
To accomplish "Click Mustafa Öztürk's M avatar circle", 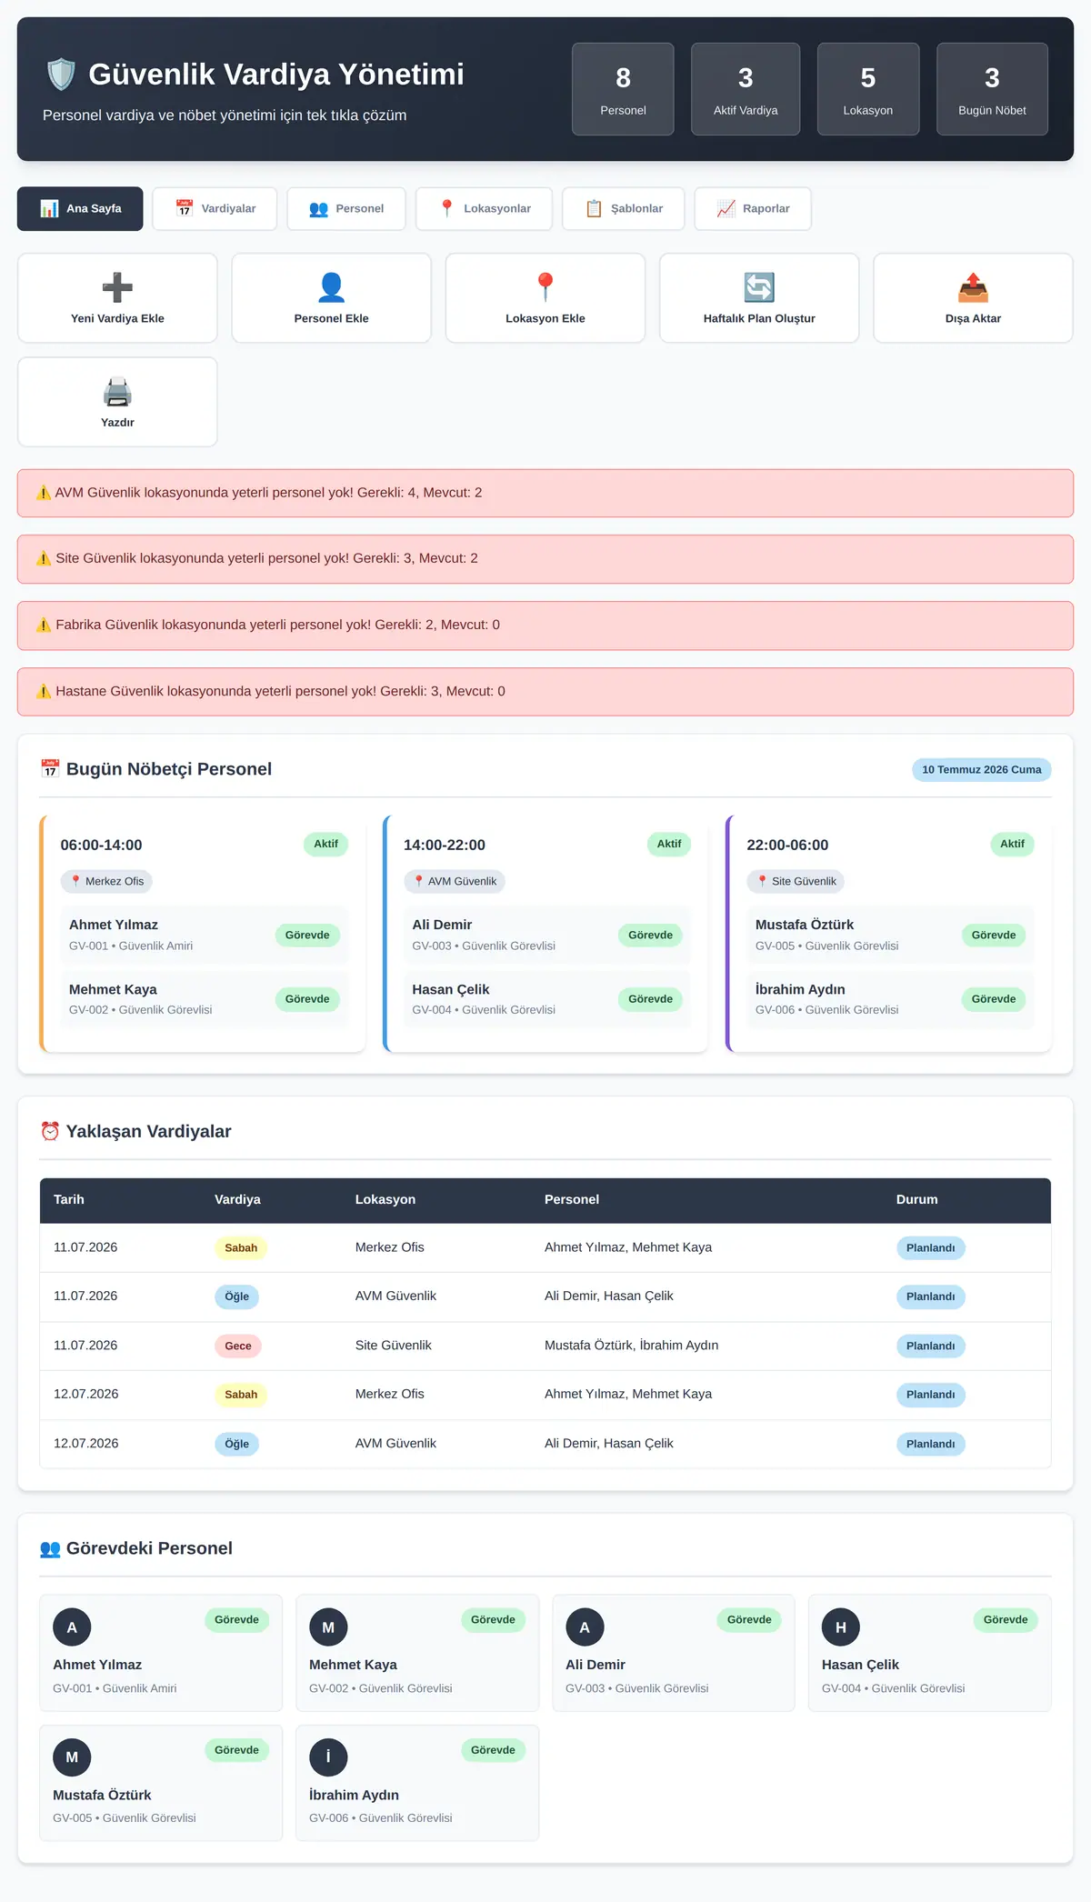I will [x=72, y=1757].
